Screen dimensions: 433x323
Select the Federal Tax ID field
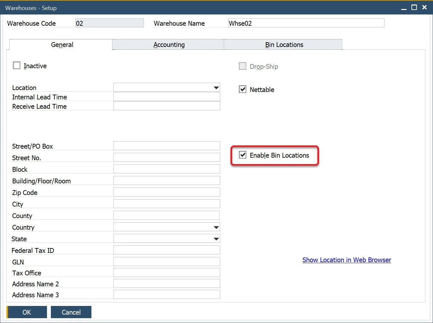click(166, 250)
